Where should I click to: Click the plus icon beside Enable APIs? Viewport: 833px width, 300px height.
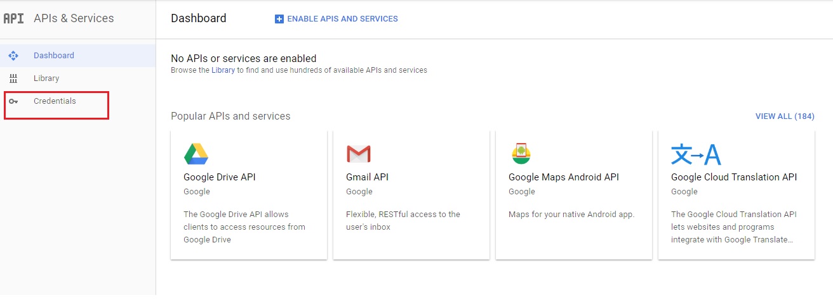pyautogui.click(x=279, y=19)
